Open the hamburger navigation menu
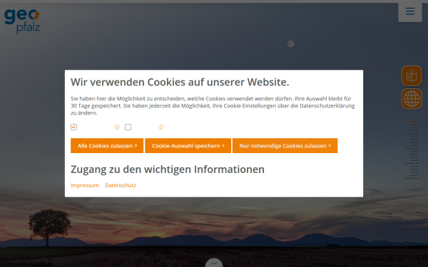This screenshot has height=267, width=428. (x=410, y=11)
